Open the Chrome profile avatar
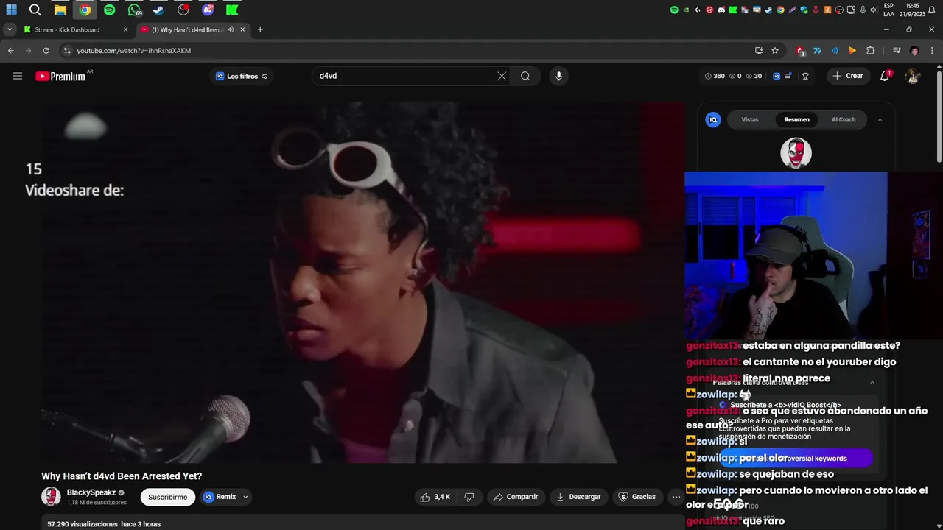943x530 pixels. 914,51
